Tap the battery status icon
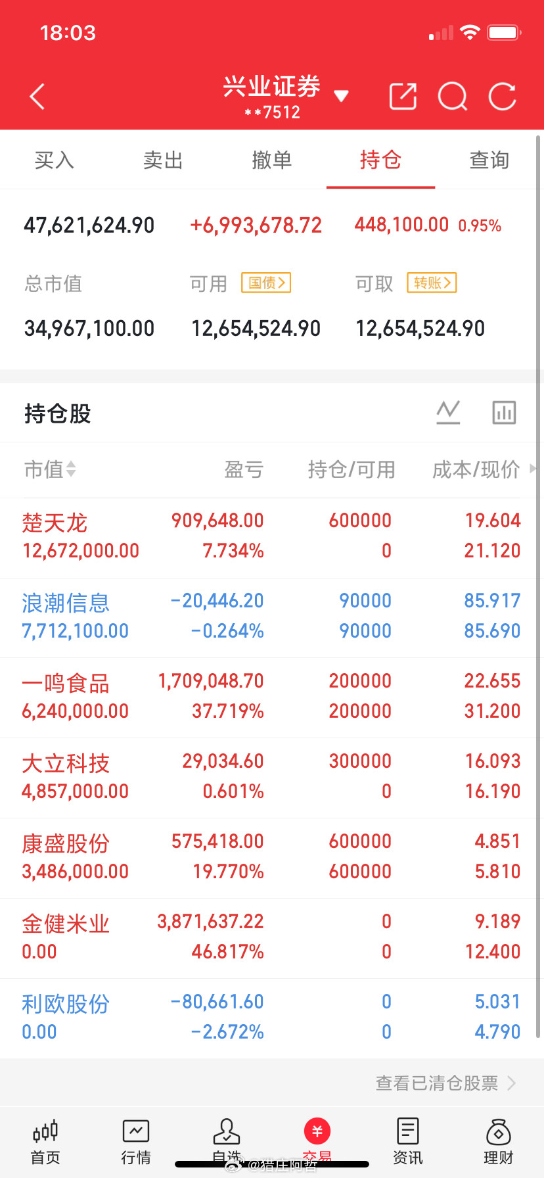Image resolution: width=544 pixels, height=1178 pixels. click(x=504, y=32)
